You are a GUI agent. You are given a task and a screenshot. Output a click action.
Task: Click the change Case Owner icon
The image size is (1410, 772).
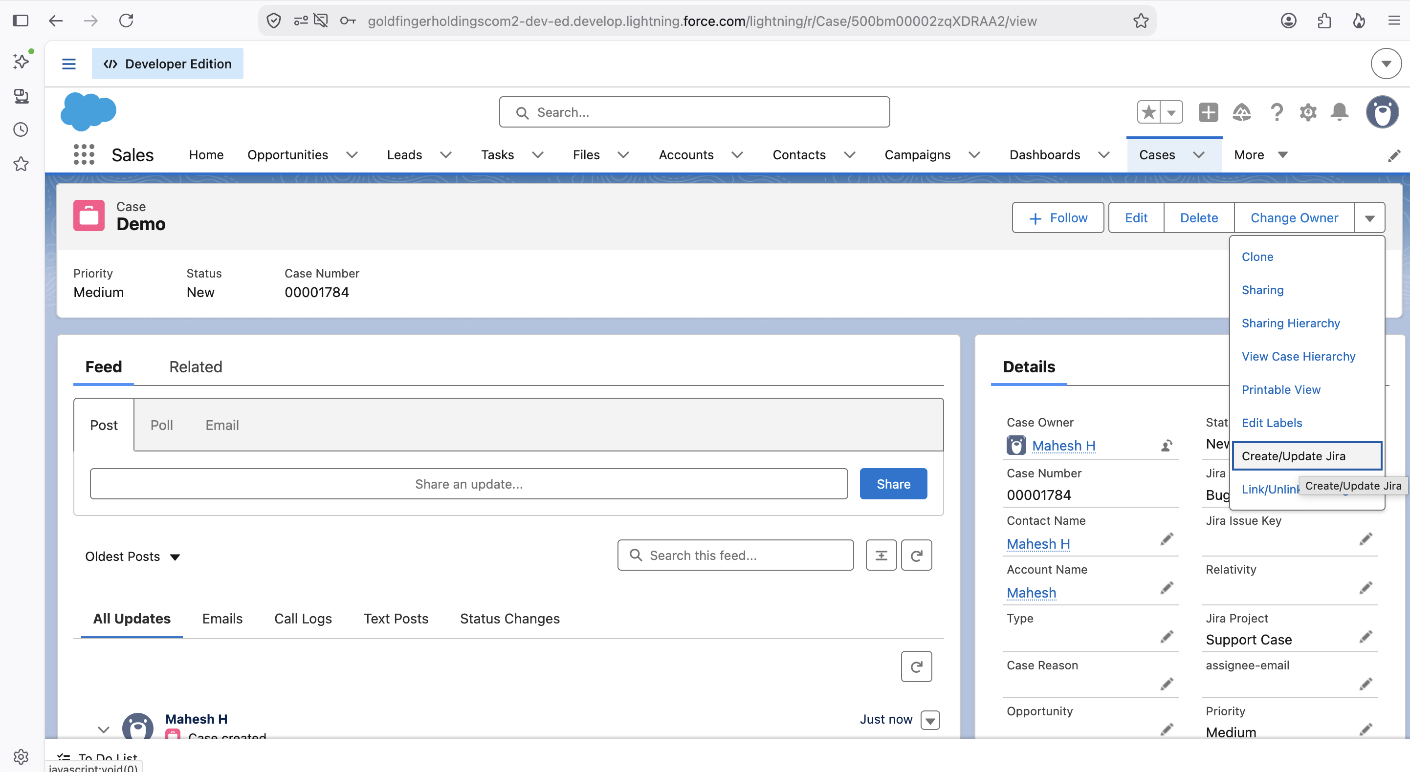pyautogui.click(x=1167, y=445)
